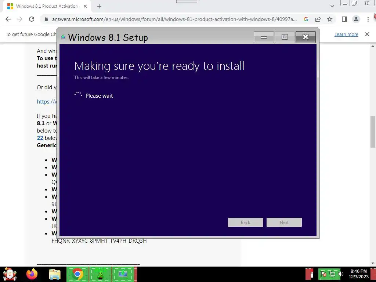Image resolution: width=376 pixels, height=282 pixels.
Task: Open a new Chrome tab
Action: pos(99,6)
